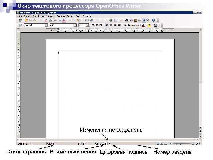Click the Русский language field in status bar
Image resolution: width=213 pixels, height=160 pixels.
point(82,144)
